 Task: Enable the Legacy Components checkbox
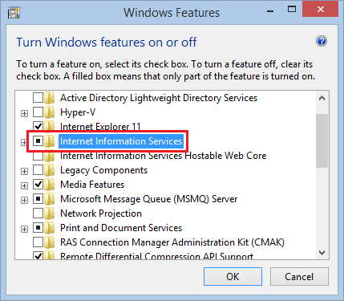[38, 170]
